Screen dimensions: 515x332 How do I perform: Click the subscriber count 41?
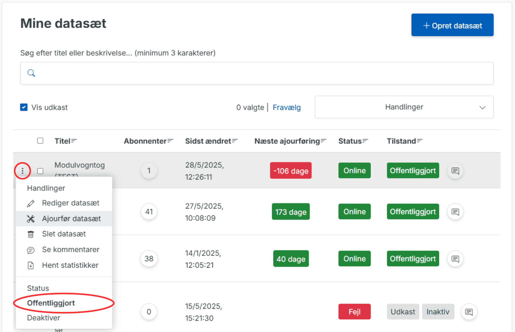coord(149,212)
